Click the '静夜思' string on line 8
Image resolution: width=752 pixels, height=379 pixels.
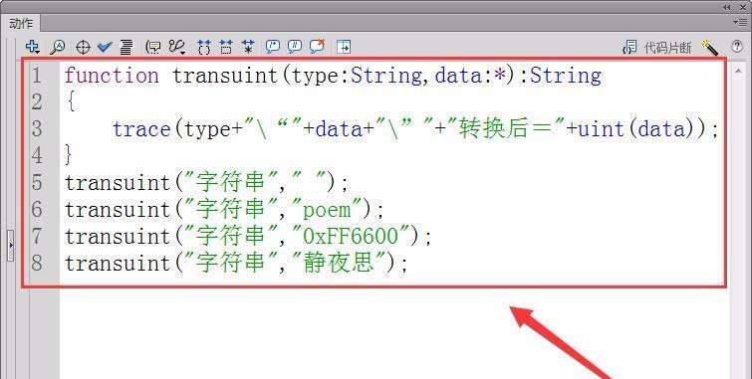pyautogui.click(x=339, y=263)
